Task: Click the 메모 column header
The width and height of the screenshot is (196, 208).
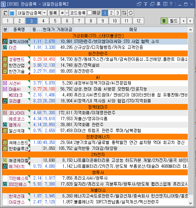Action: pyautogui.click(x=133, y=29)
